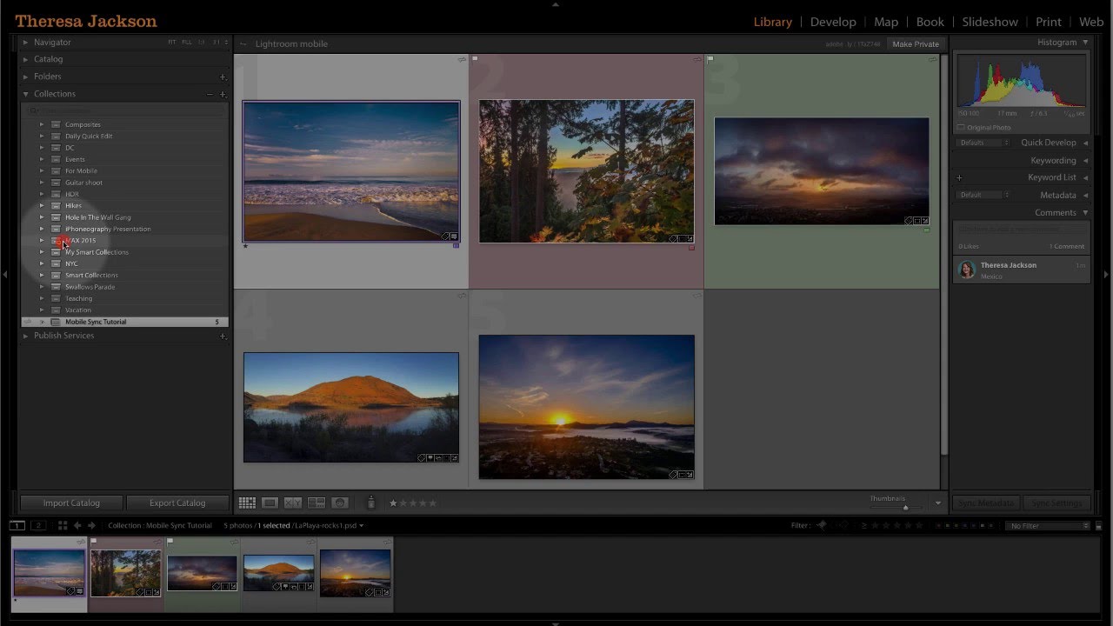
Task: Open the Book module
Action: (930, 22)
